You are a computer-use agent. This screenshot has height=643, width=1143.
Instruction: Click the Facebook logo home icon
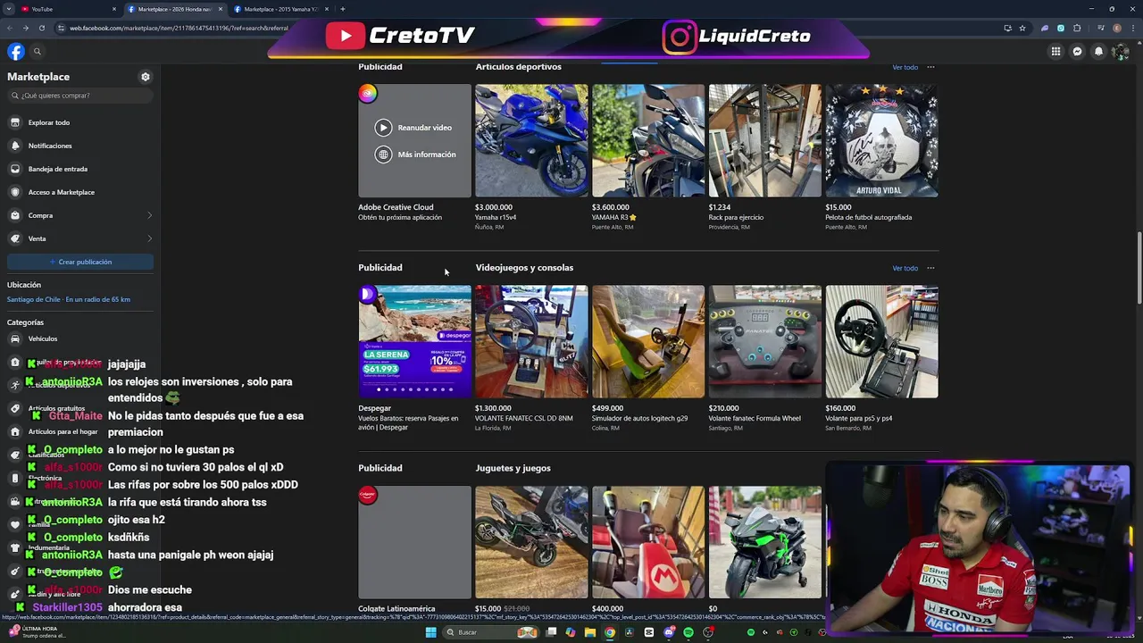(16, 52)
